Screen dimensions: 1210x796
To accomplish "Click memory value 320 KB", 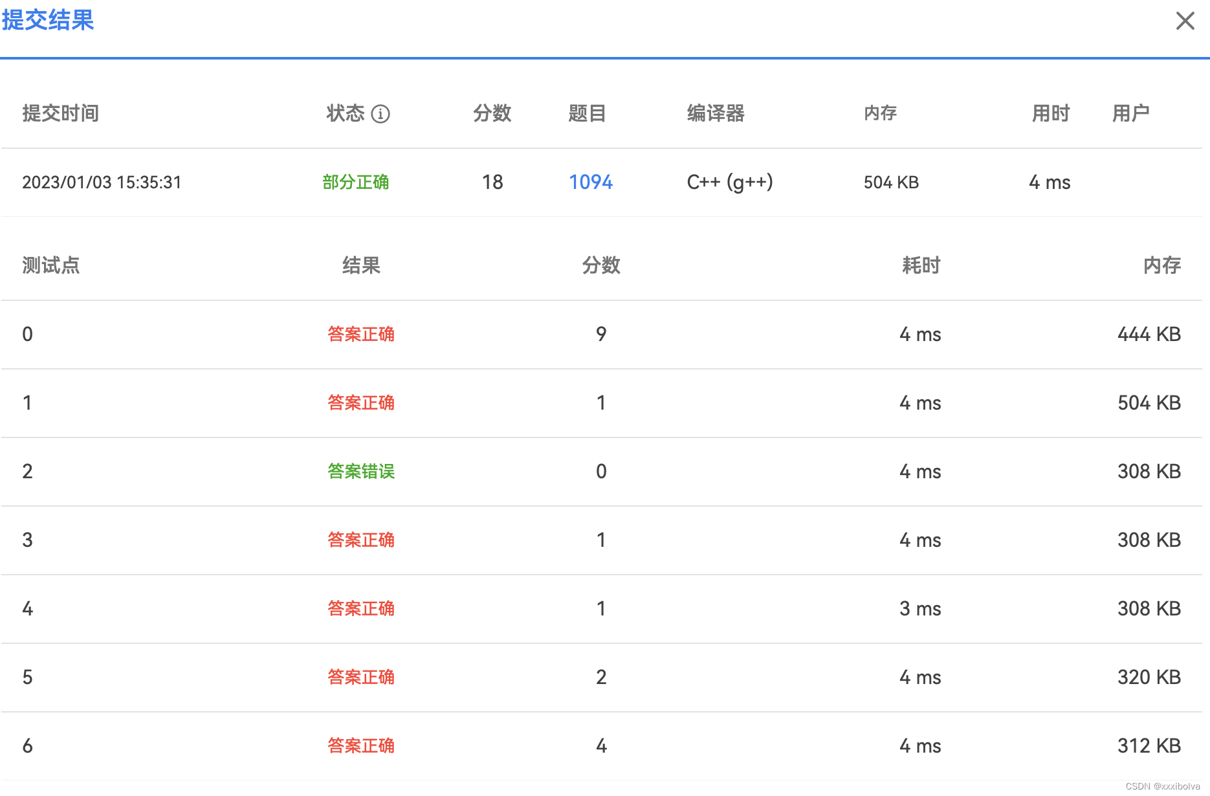I will (x=1149, y=678).
